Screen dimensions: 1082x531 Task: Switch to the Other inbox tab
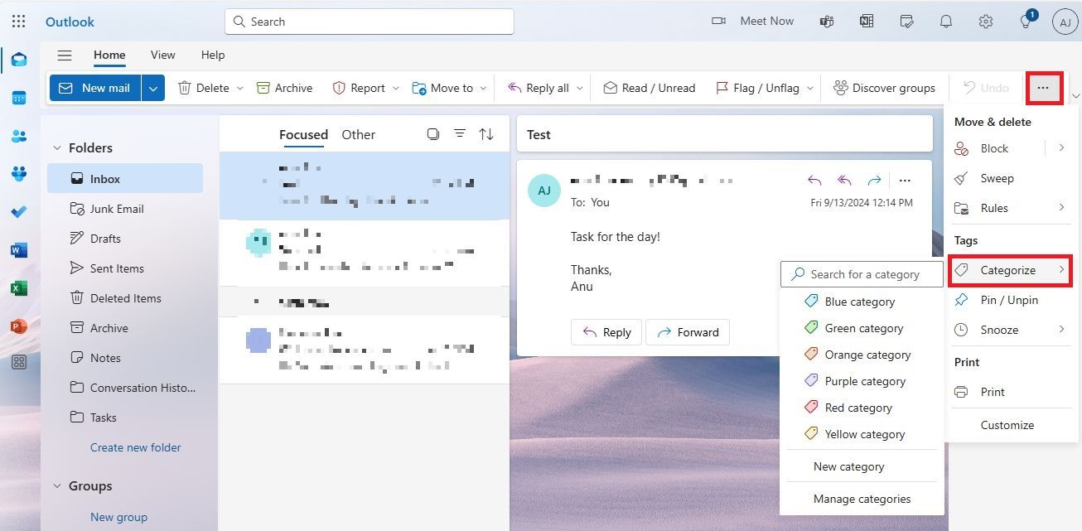358,133
